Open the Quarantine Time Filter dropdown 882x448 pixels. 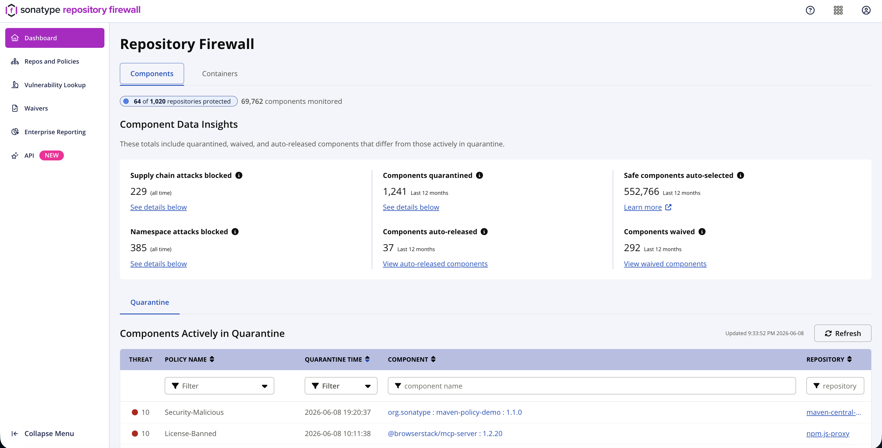(341, 386)
